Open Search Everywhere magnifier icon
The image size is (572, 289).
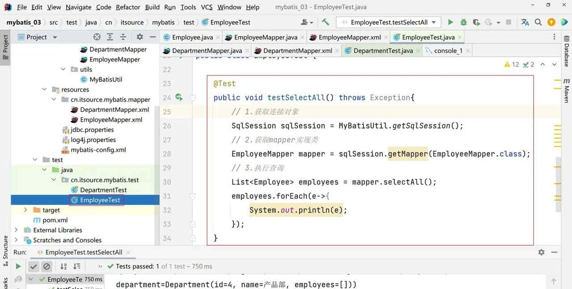click(538, 22)
